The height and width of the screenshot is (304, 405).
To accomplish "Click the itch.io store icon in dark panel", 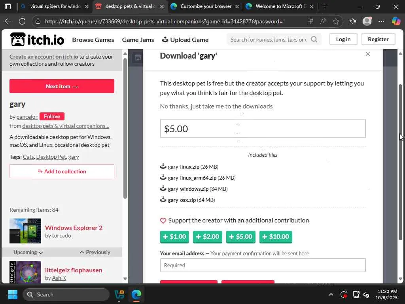I will tap(138, 57).
